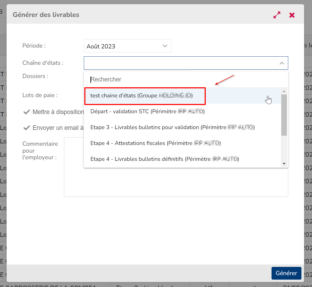Click the Période dropdown chevron arrow
312x287 pixels.
pyautogui.click(x=165, y=46)
